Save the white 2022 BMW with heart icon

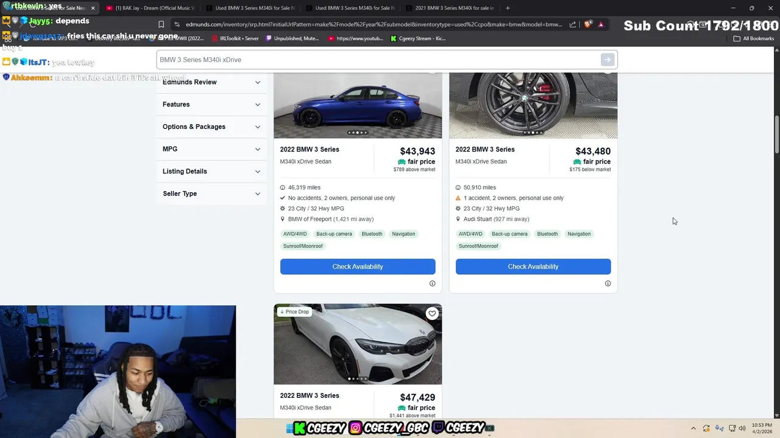[x=432, y=313]
